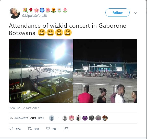This screenshot has width=147, height=139.
Task: Retweet using the retweet arrows icon
Action: [30, 129]
